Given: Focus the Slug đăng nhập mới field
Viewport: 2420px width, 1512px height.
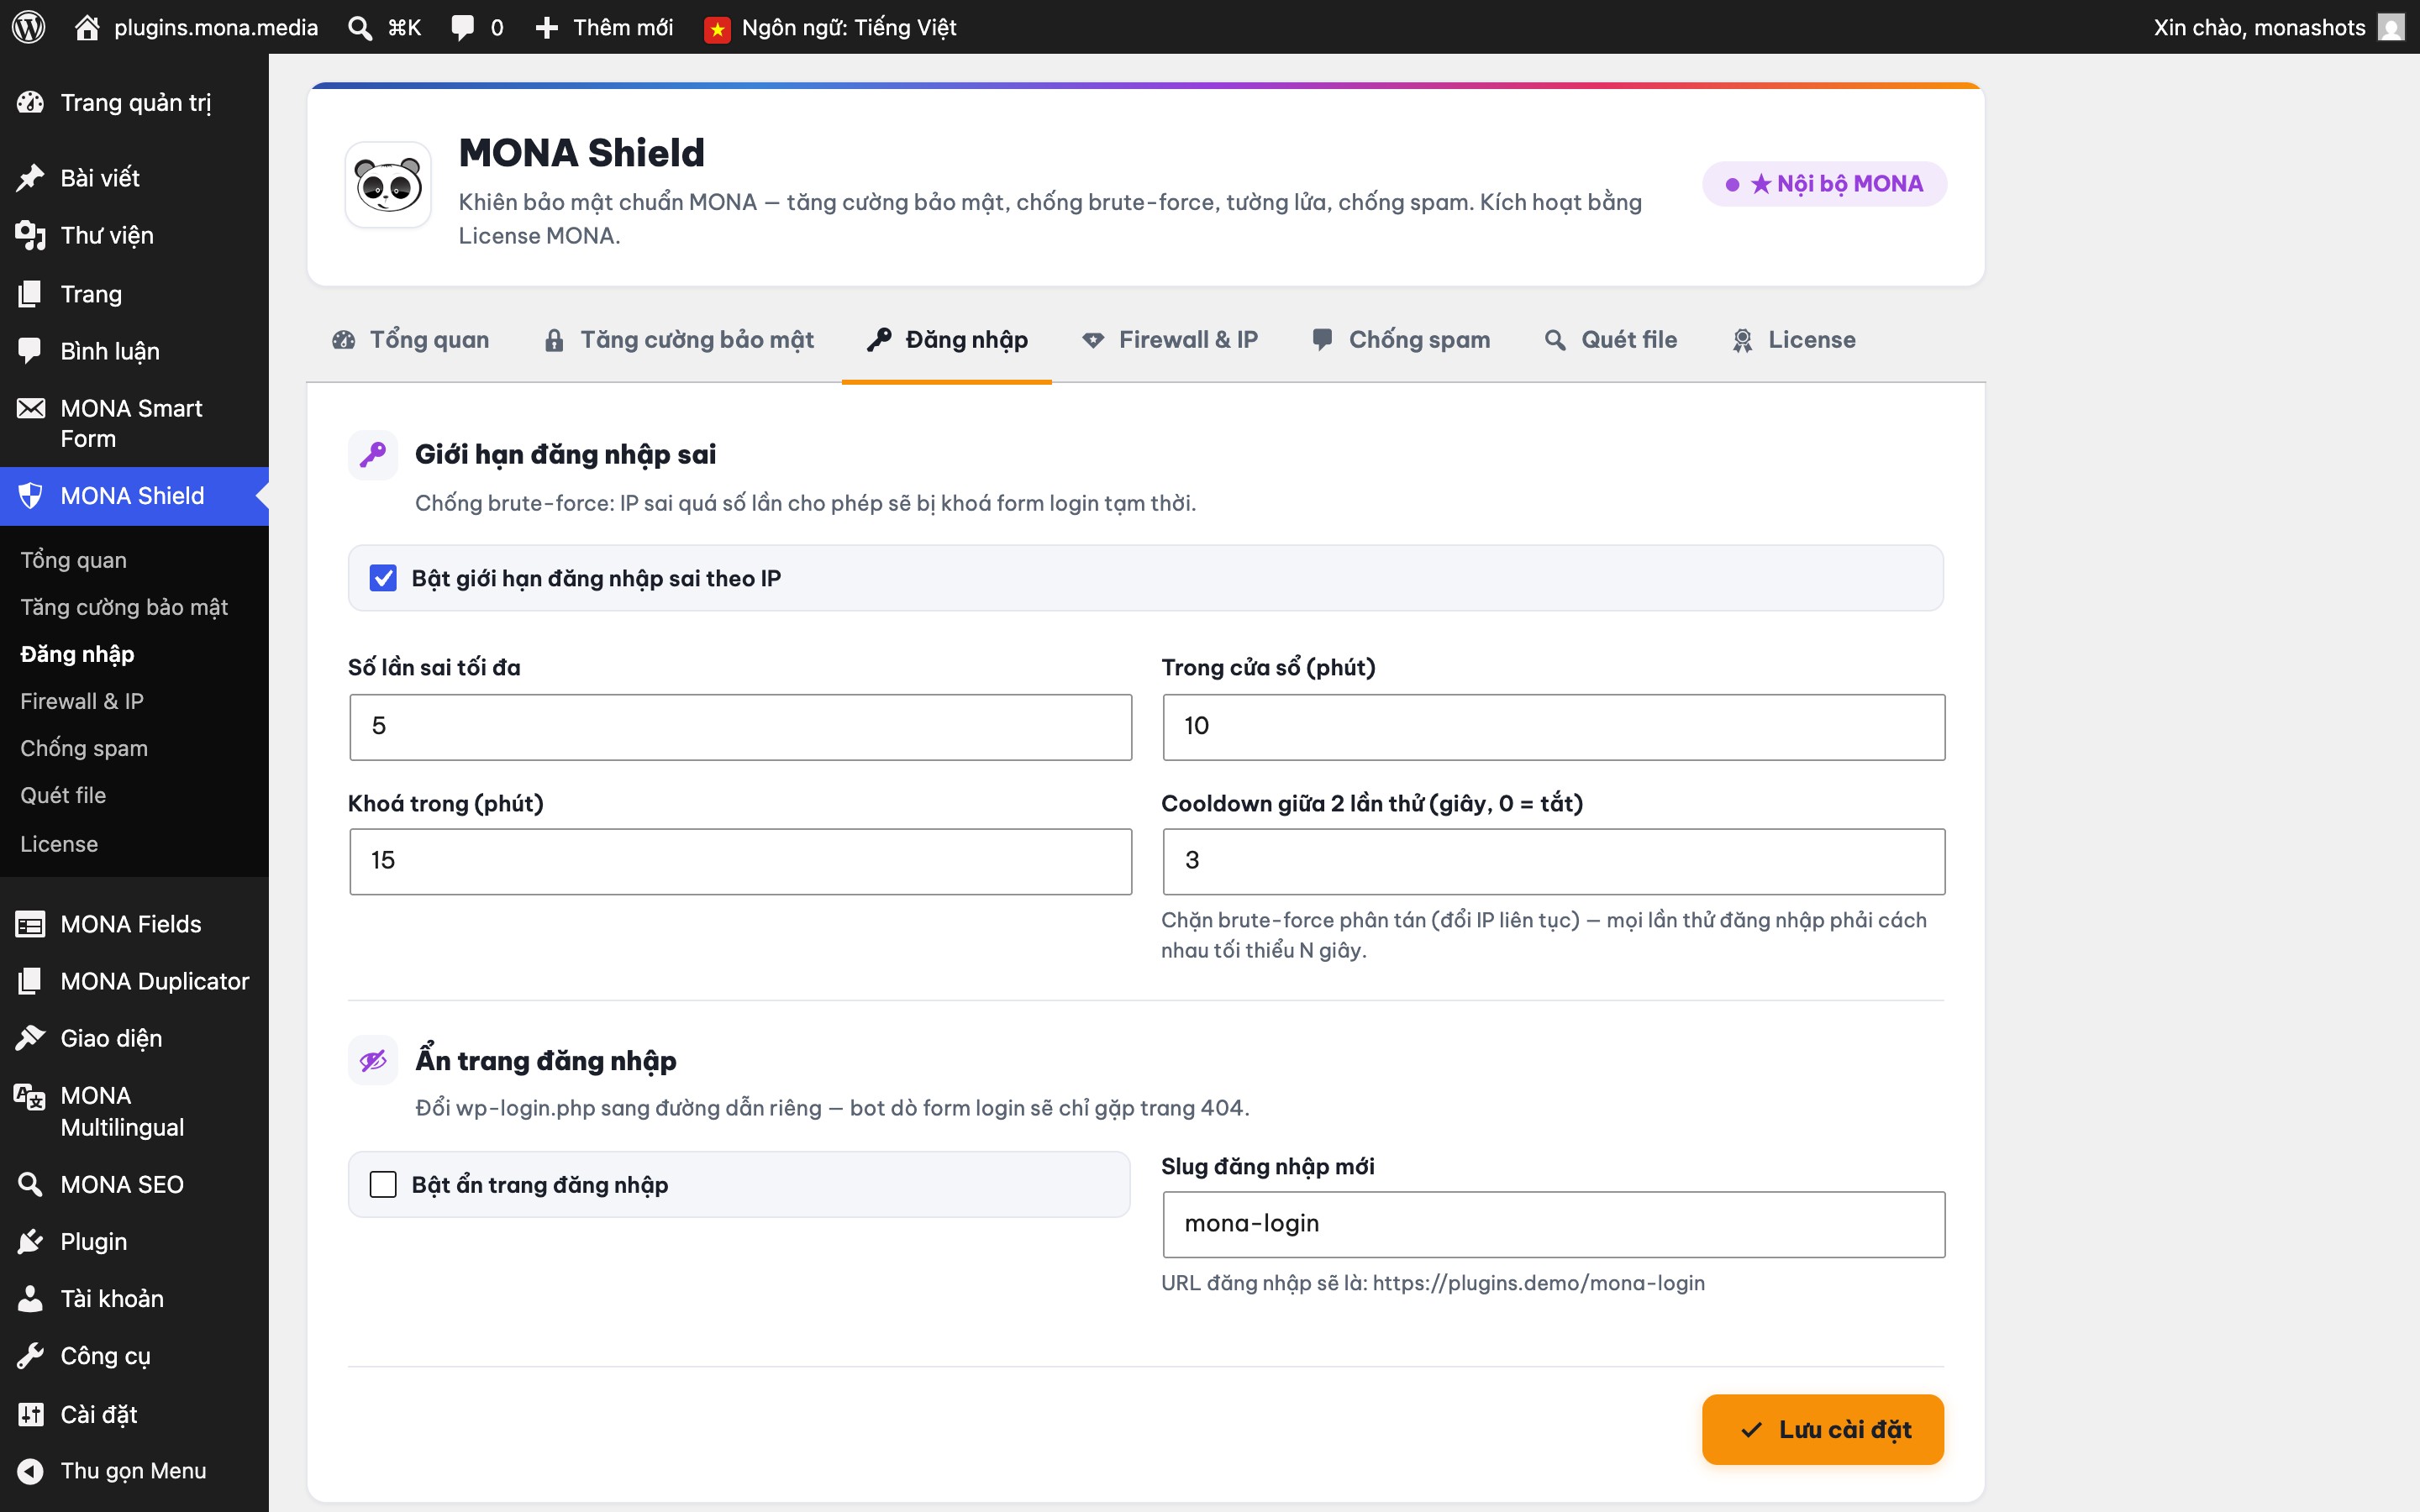Looking at the screenshot, I should tap(1553, 1224).
